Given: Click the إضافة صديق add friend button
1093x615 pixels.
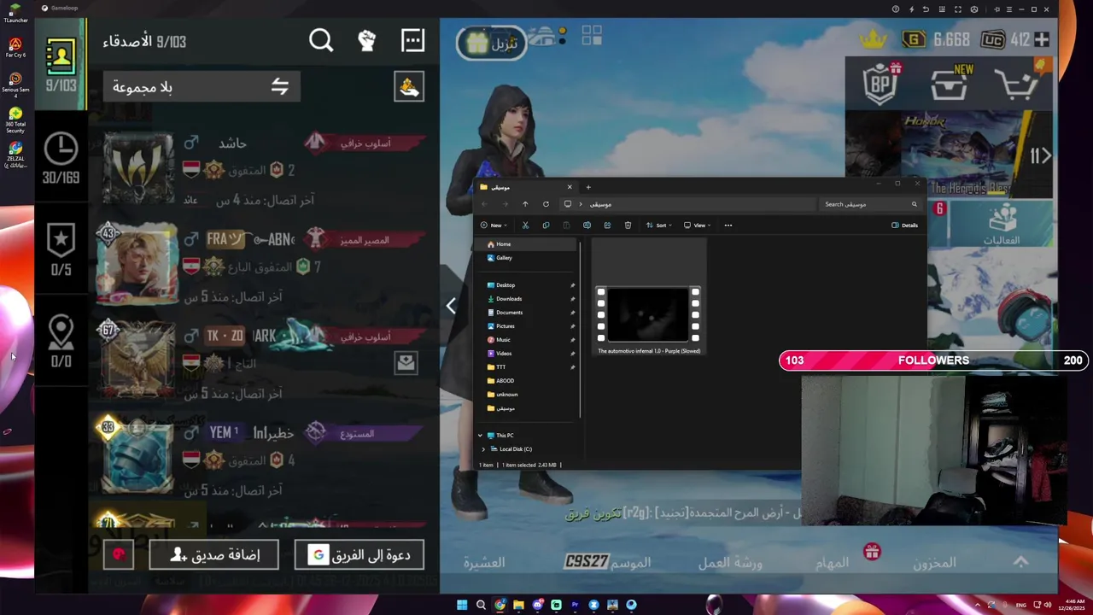Looking at the screenshot, I should (213, 555).
